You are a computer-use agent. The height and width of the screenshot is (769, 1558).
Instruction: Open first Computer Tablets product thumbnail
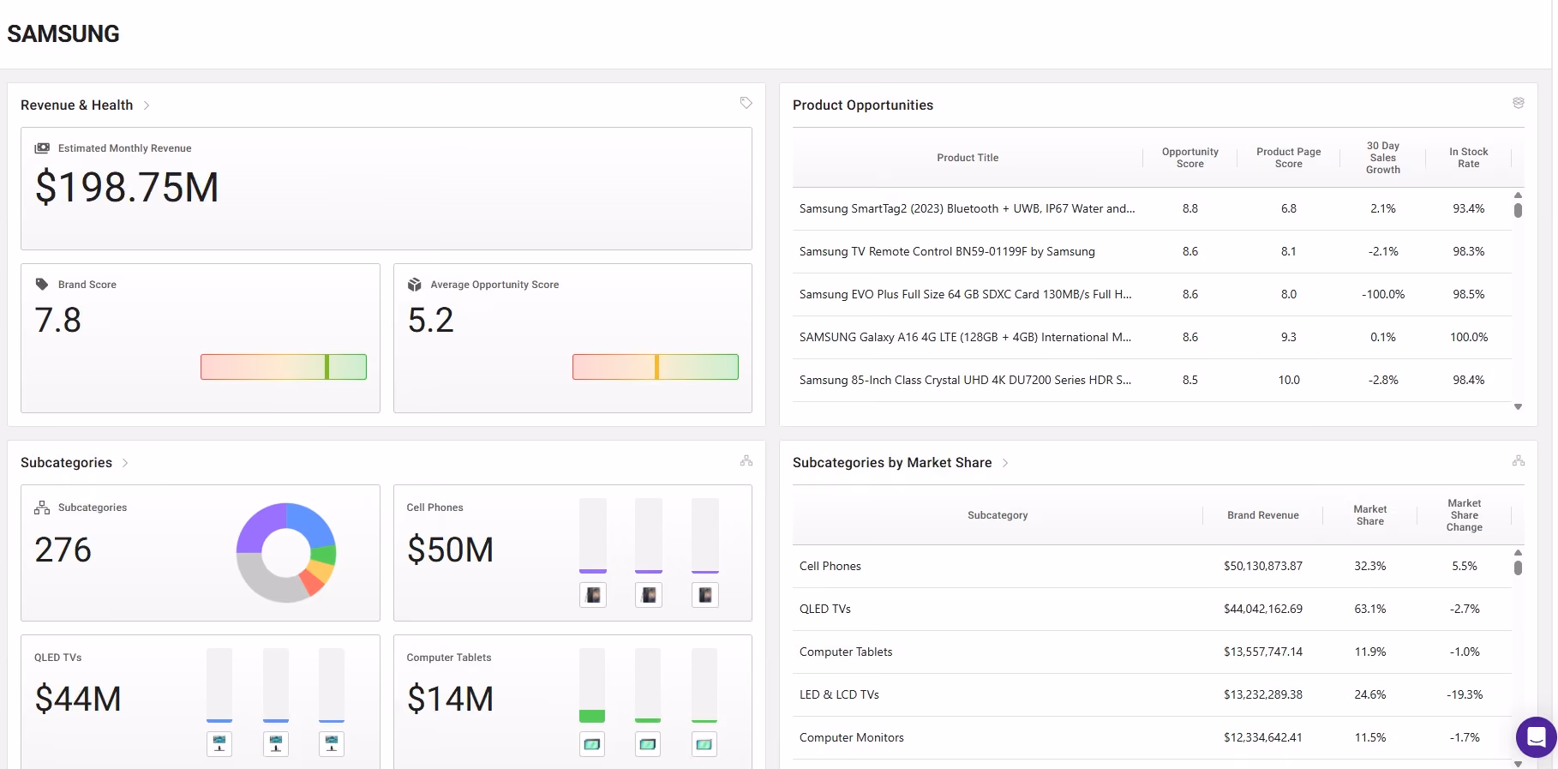592,744
